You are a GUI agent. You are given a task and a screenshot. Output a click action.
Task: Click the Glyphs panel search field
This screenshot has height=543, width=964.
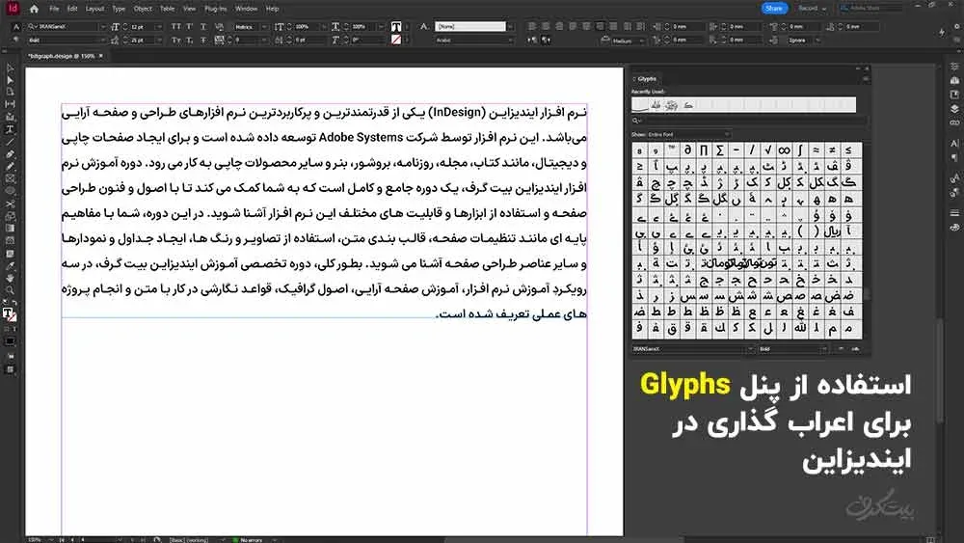pos(749,121)
